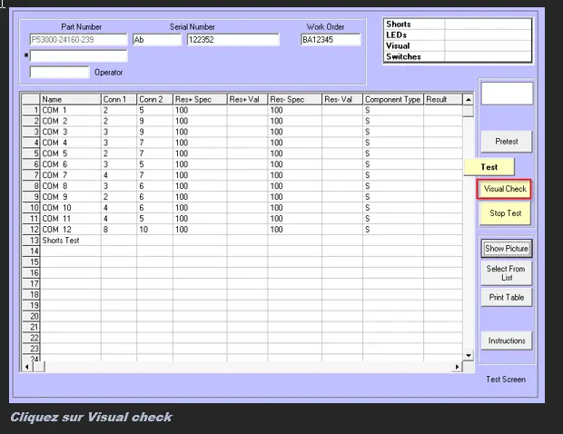The image size is (563, 434).
Task: Click the COM 9 name cell
Action: click(x=71, y=197)
